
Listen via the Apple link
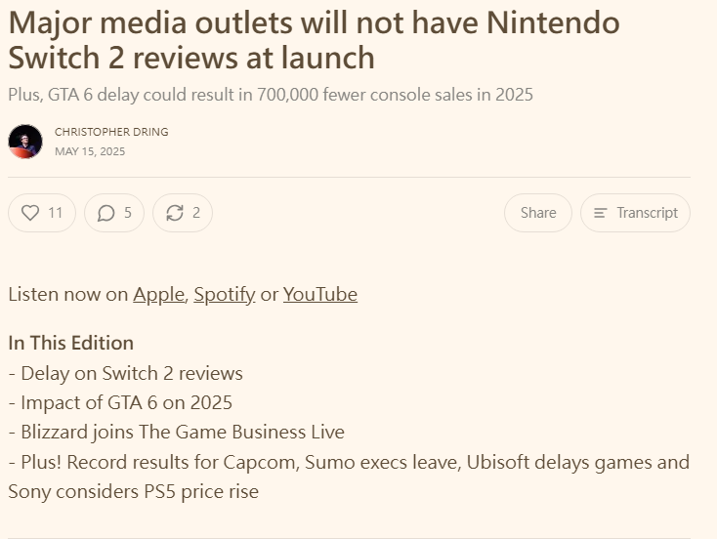pos(158,294)
